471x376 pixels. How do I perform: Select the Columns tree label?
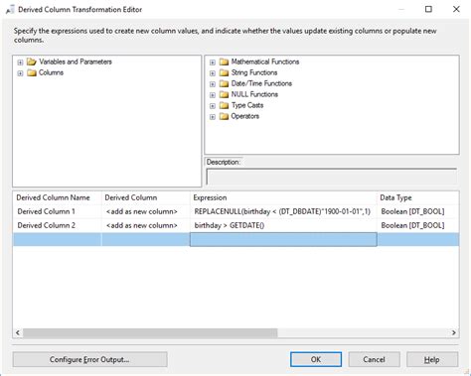(x=51, y=72)
